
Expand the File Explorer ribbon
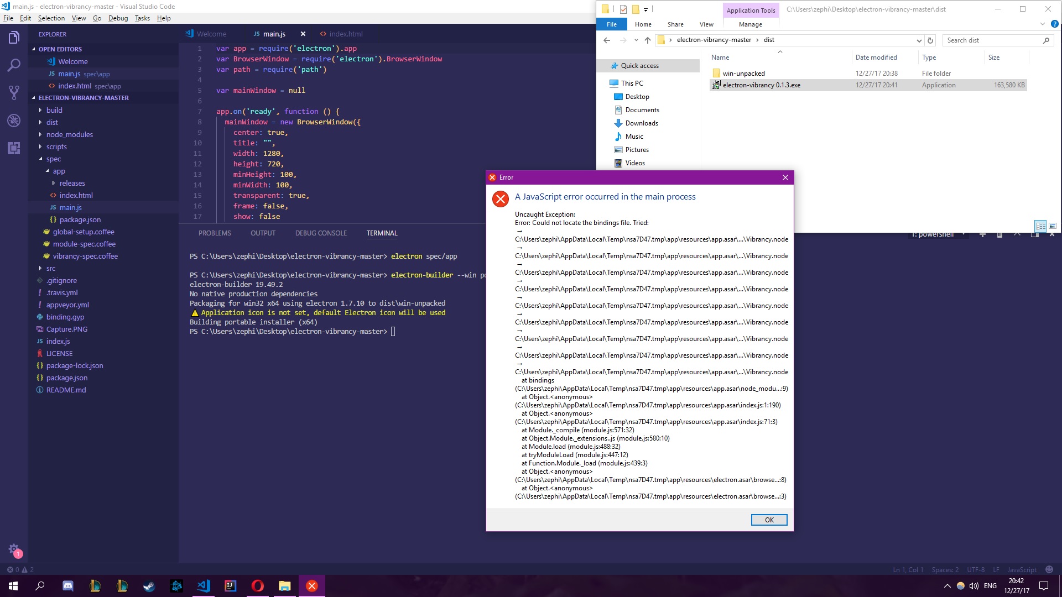pos(1043,24)
